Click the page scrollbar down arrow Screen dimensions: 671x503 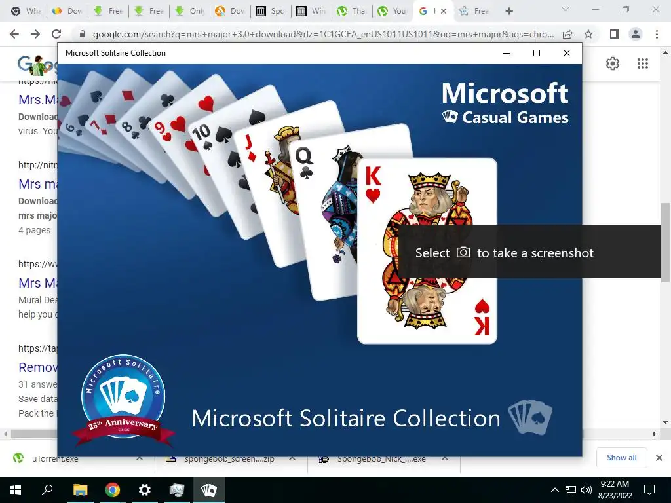pos(665,422)
